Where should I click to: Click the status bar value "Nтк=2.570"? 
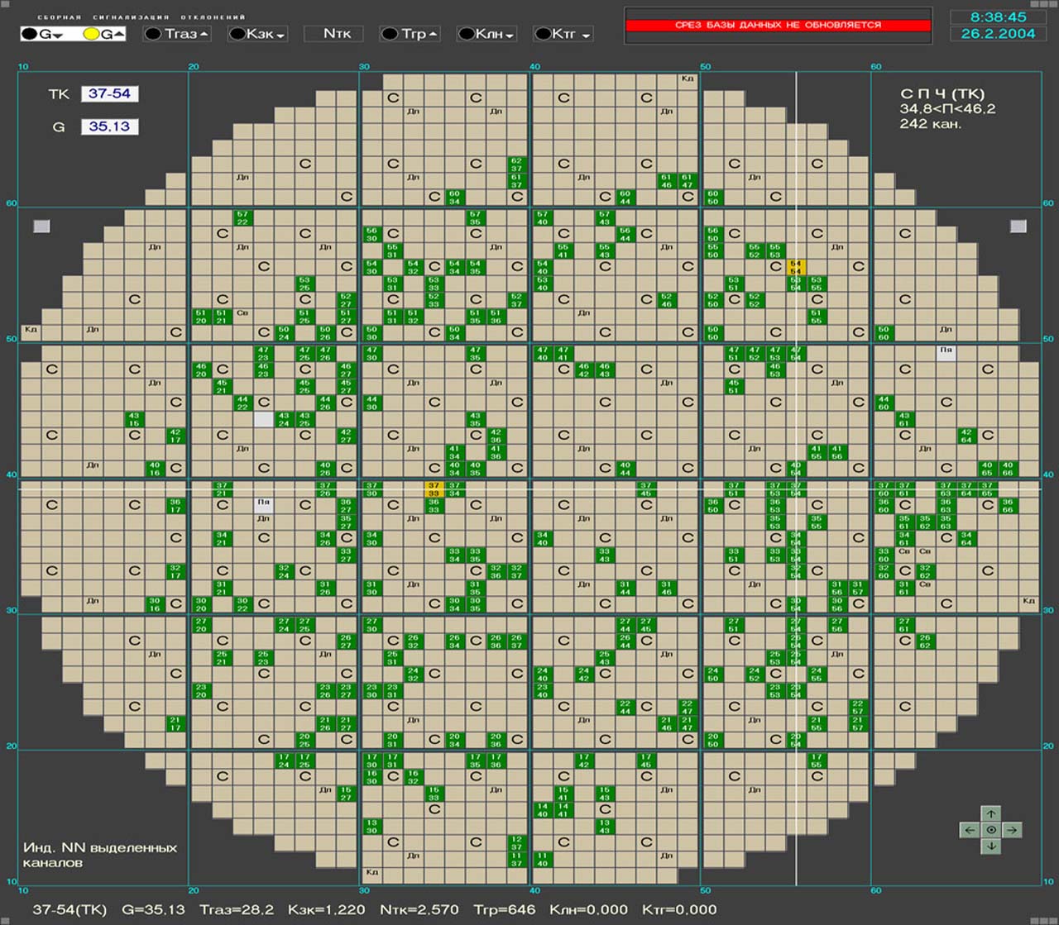tap(419, 909)
